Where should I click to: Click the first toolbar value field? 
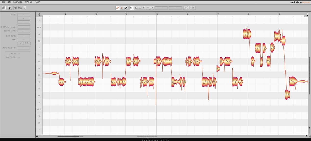161,8
